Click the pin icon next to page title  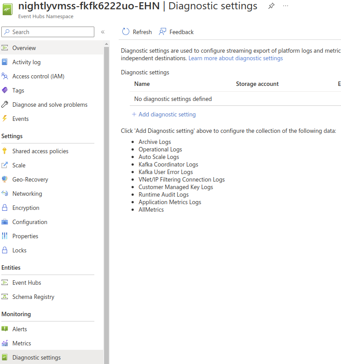271,6
